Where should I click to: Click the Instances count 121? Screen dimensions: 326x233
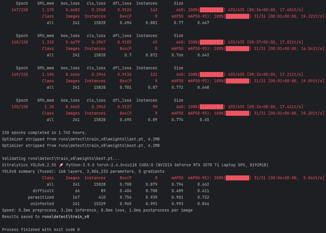[x=154, y=75]
